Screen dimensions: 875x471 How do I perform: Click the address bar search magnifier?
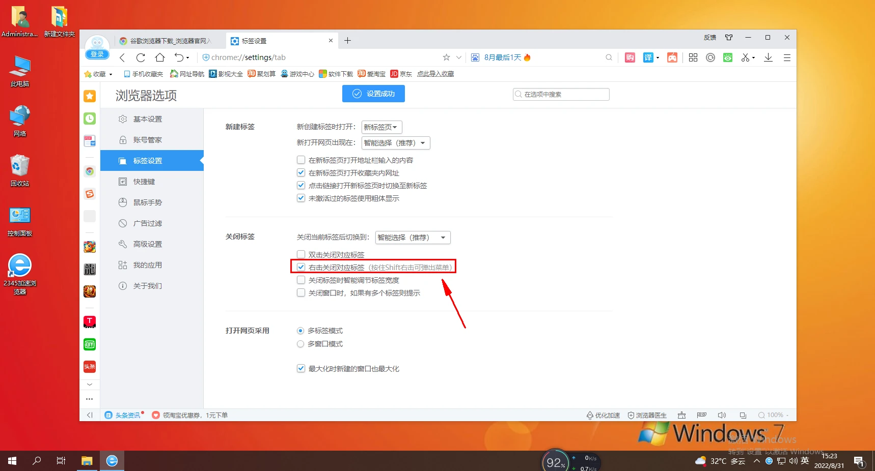pos(609,57)
